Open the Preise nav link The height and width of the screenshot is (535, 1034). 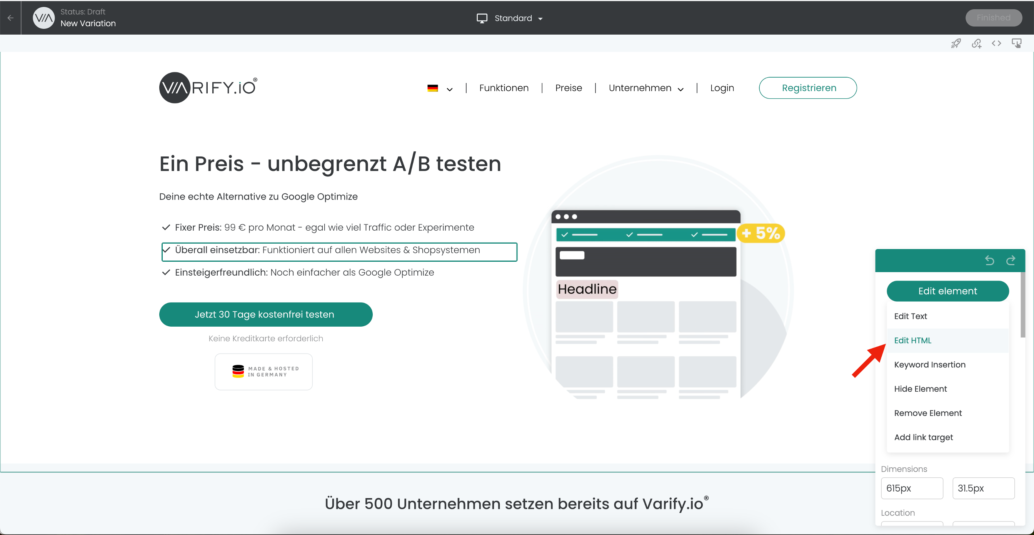569,88
